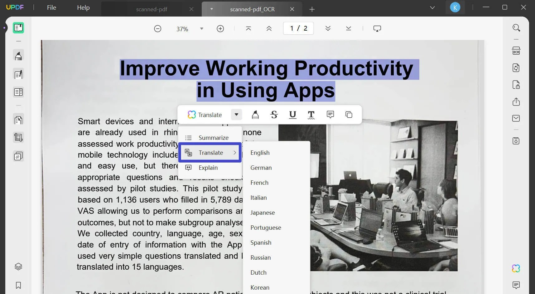535x294 pixels.
Task: Choose Summarize from the AI menu
Action: 213,138
